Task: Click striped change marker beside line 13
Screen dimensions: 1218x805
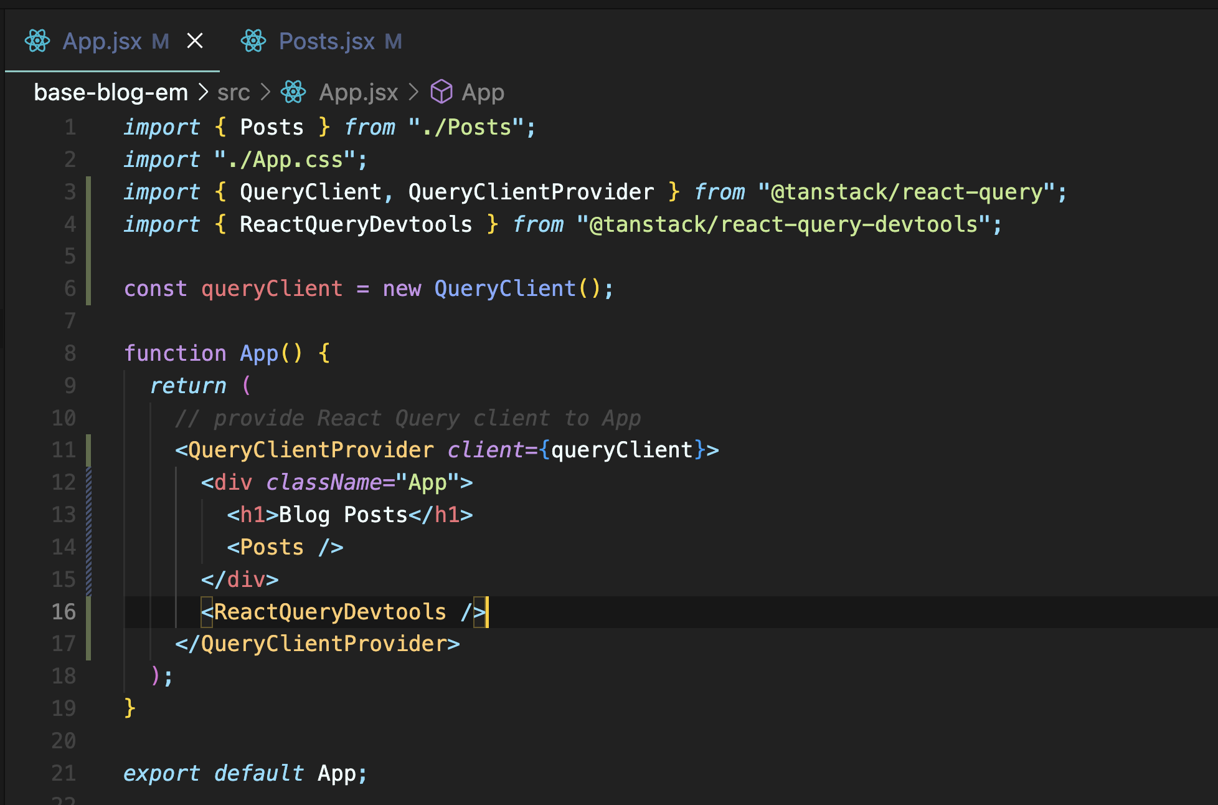Action: pyautogui.click(x=88, y=515)
